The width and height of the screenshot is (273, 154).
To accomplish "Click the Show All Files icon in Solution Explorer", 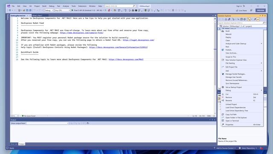I will tap(244, 19).
